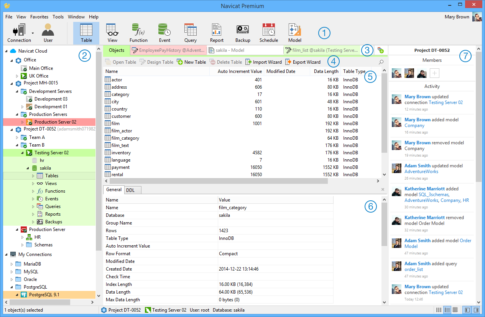Select the hr database in tree
485x317 pixels.
[42, 160]
